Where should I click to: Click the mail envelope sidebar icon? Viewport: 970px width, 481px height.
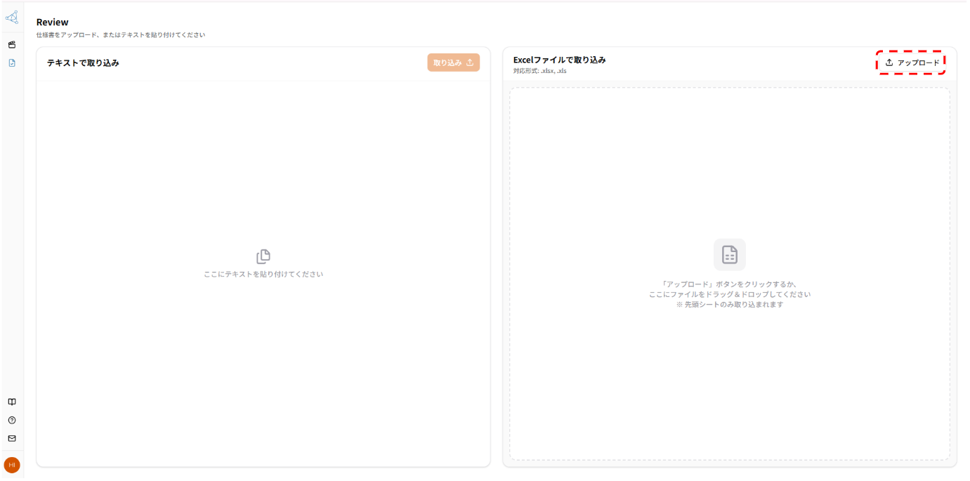point(12,439)
